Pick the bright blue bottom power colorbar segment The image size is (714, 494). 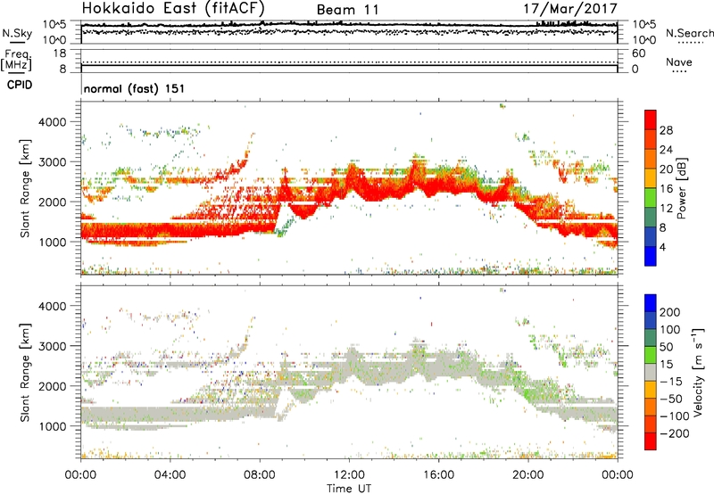point(651,257)
